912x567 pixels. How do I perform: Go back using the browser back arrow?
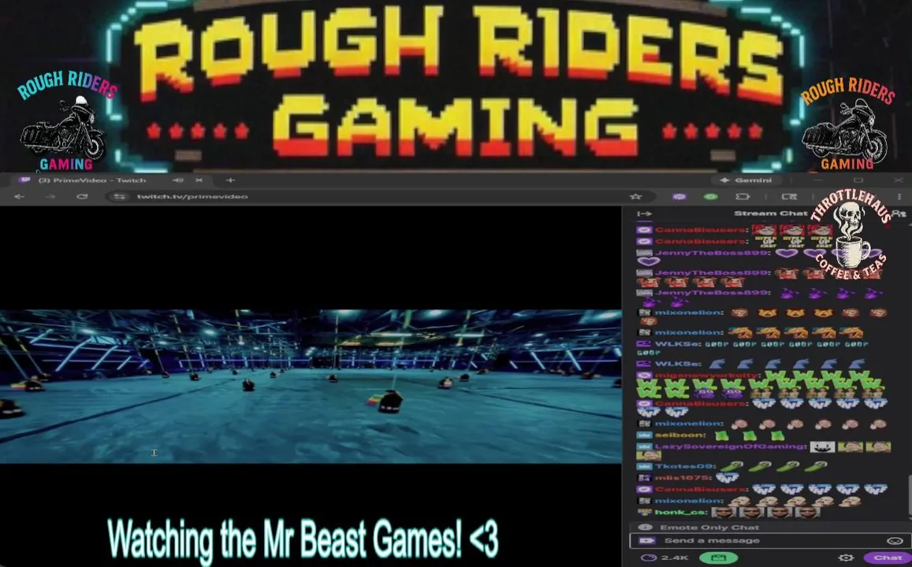[19, 196]
